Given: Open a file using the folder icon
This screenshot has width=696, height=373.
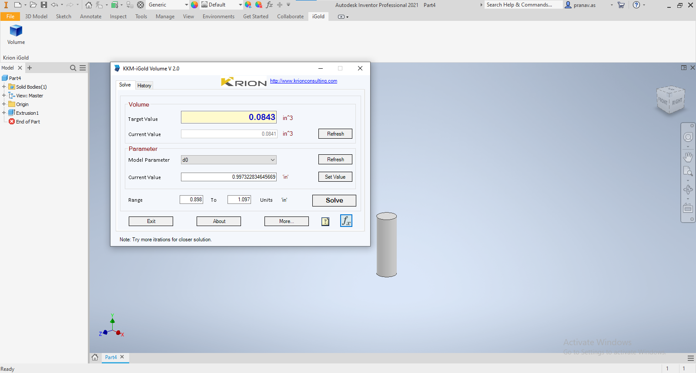Looking at the screenshot, I should 33,5.
